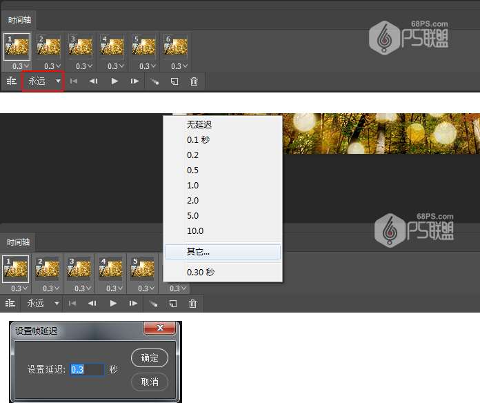Click convert to video timeline icon in lower panel
The width and height of the screenshot is (480, 403).
(10, 303)
